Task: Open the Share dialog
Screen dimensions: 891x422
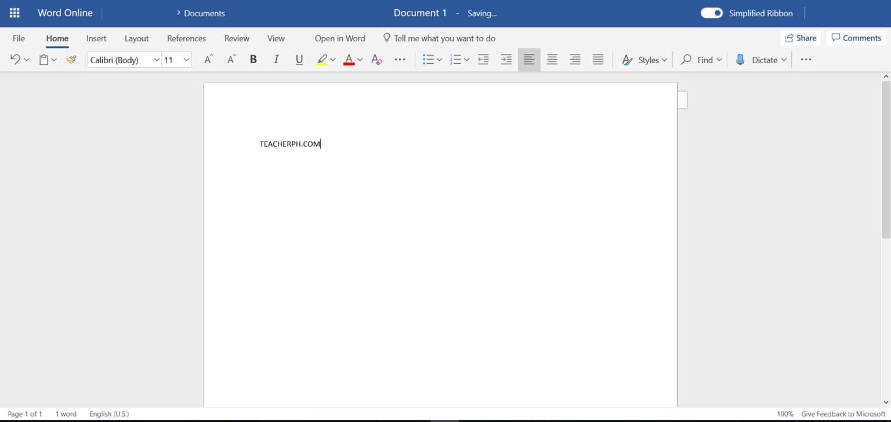Action: tap(801, 38)
